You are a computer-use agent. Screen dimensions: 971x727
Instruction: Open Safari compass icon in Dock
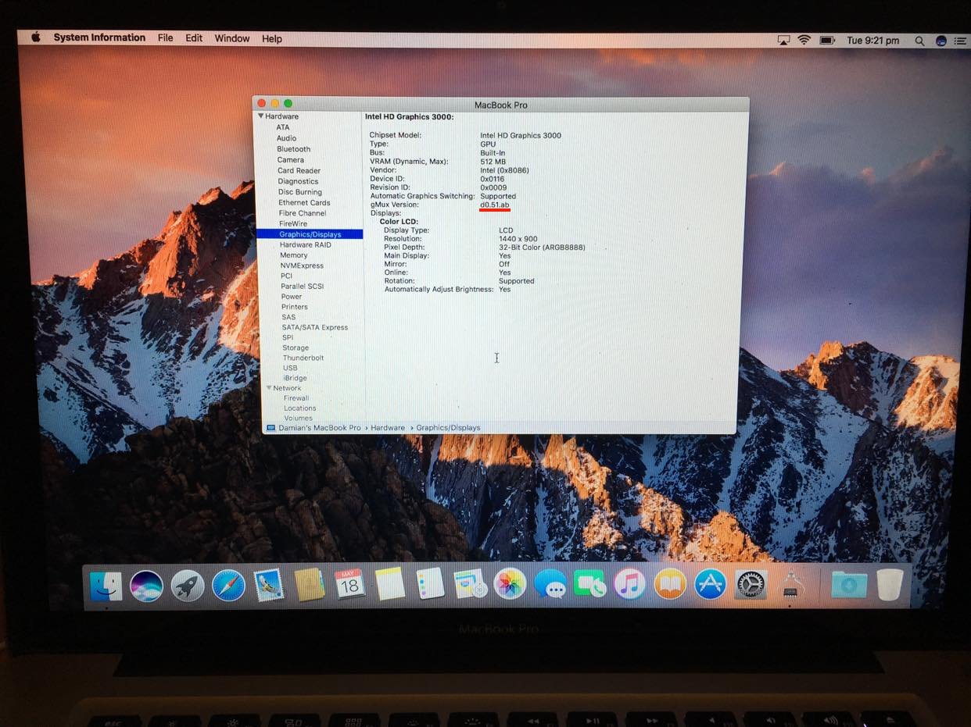pyautogui.click(x=228, y=585)
